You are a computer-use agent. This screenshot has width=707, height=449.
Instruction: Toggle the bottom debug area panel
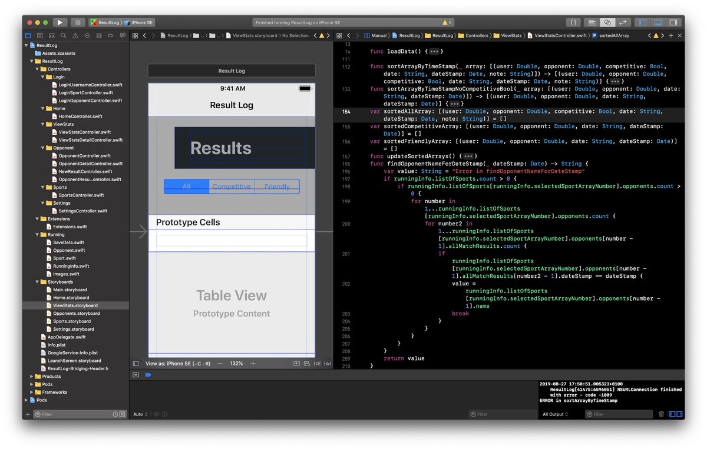658,22
